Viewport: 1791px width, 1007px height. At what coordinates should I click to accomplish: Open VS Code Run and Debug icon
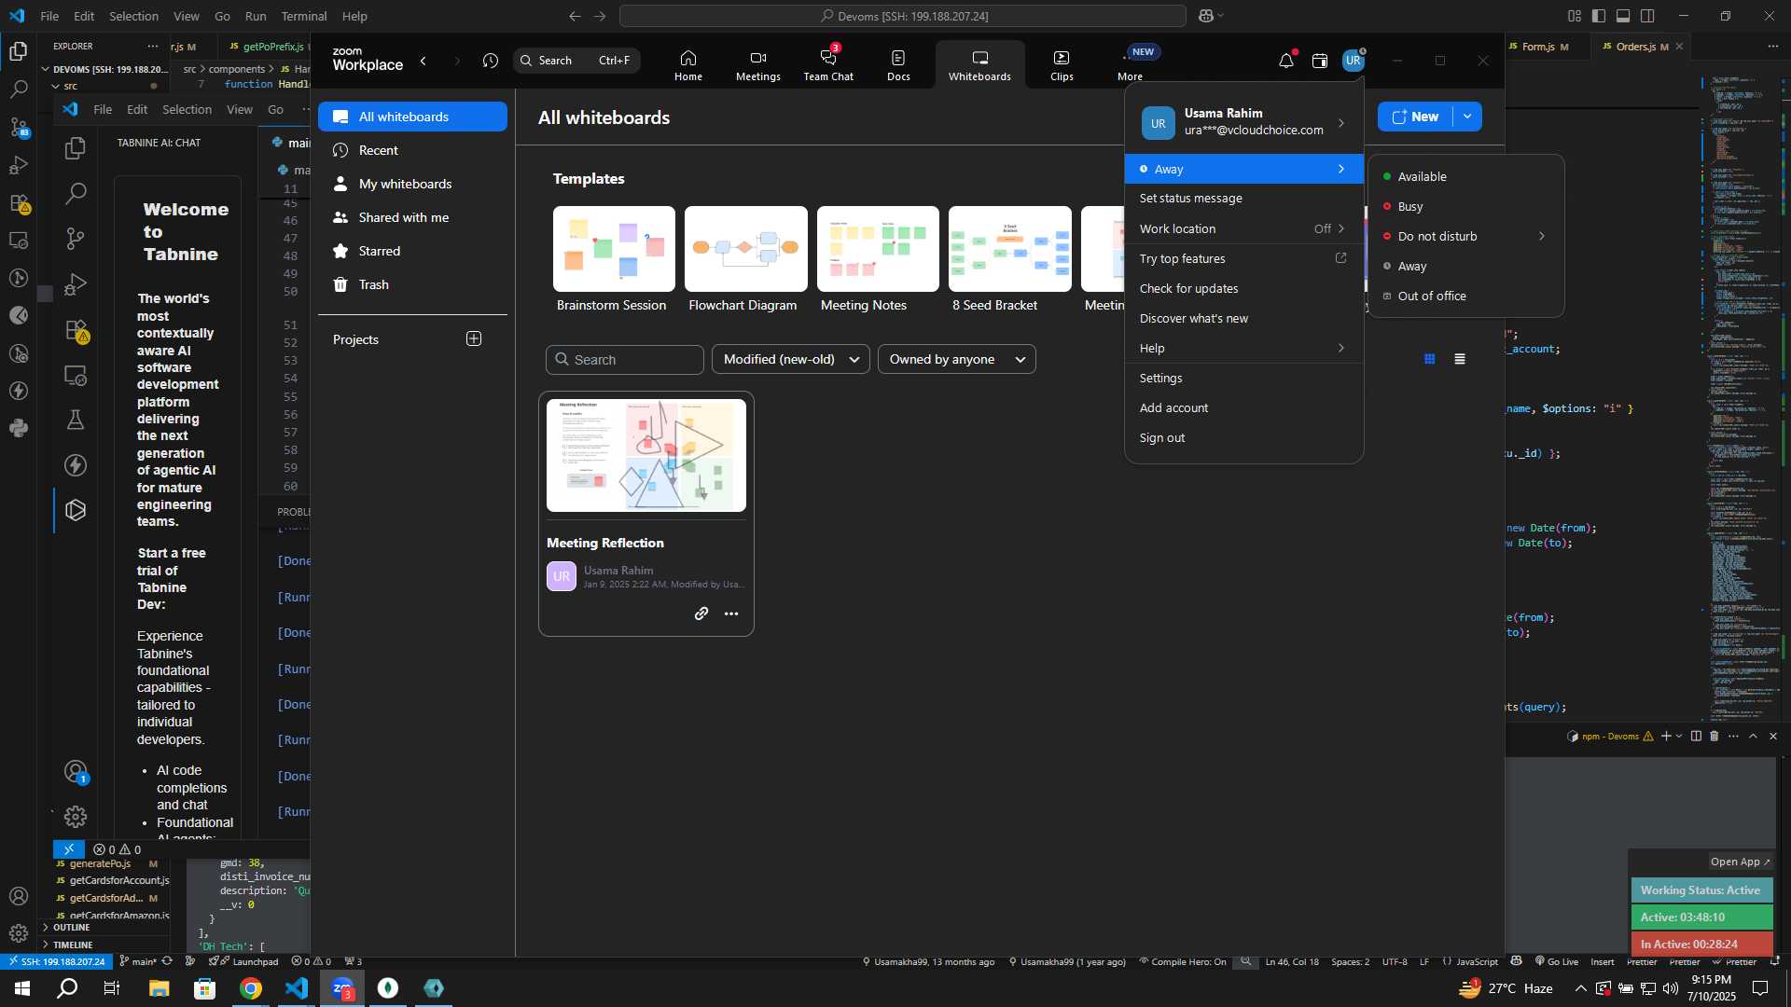(18, 165)
